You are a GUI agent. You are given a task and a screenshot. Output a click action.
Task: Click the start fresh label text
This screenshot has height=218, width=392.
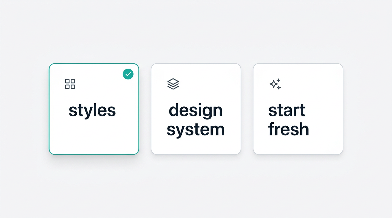pos(288,119)
